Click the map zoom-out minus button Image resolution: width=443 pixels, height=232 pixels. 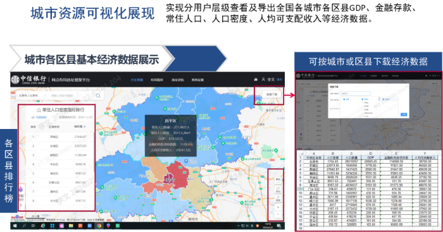[x=278, y=214]
